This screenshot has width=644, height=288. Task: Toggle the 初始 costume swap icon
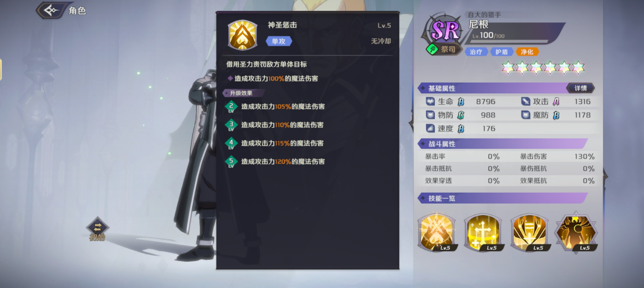pyautogui.click(x=97, y=229)
